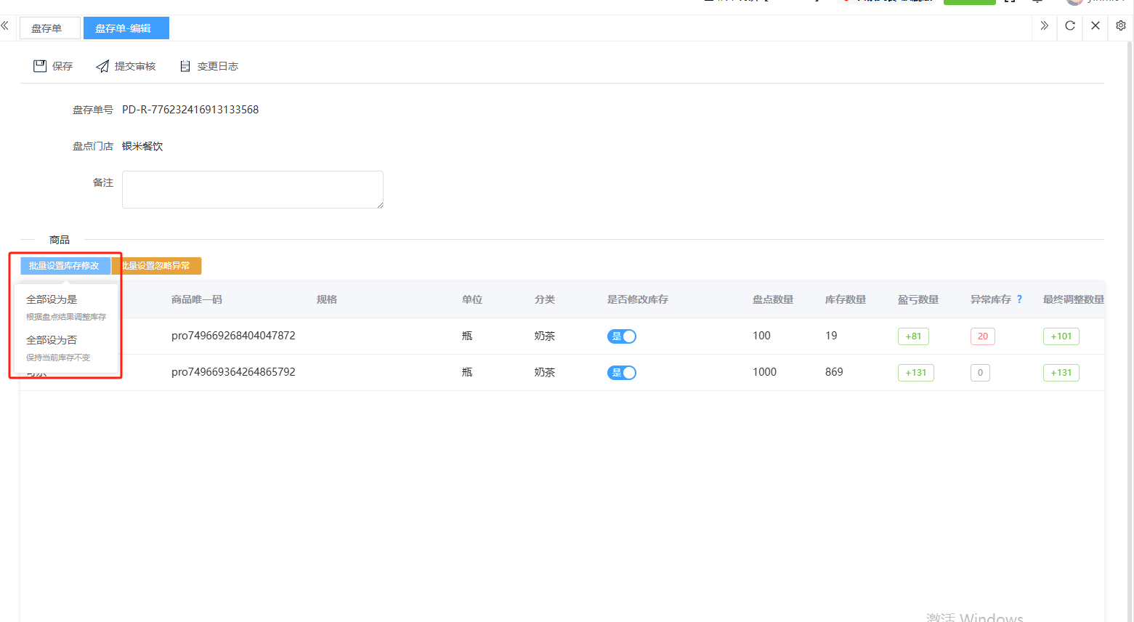Choose 全部设为否 in the dropdown menu
This screenshot has width=1134, height=622.
coord(52,340)
